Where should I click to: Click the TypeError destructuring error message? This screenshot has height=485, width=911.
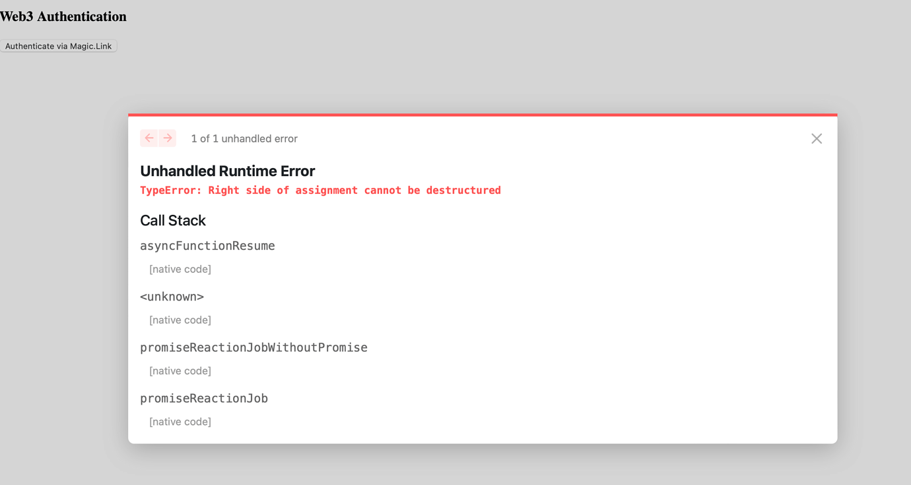pyautogui.click(x=320, y=190)
